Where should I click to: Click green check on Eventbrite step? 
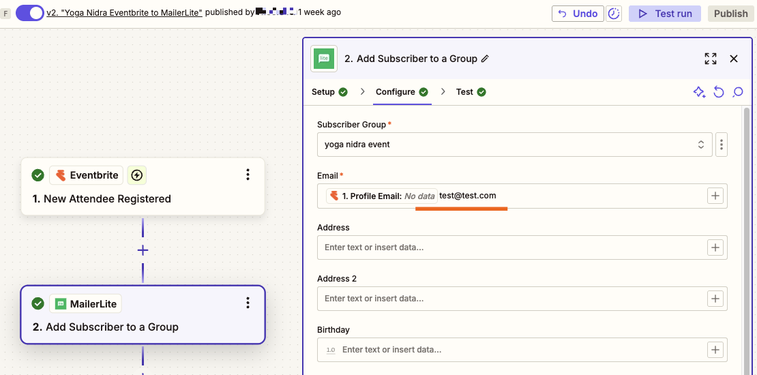pyautogui.click(x=38, y=175)
